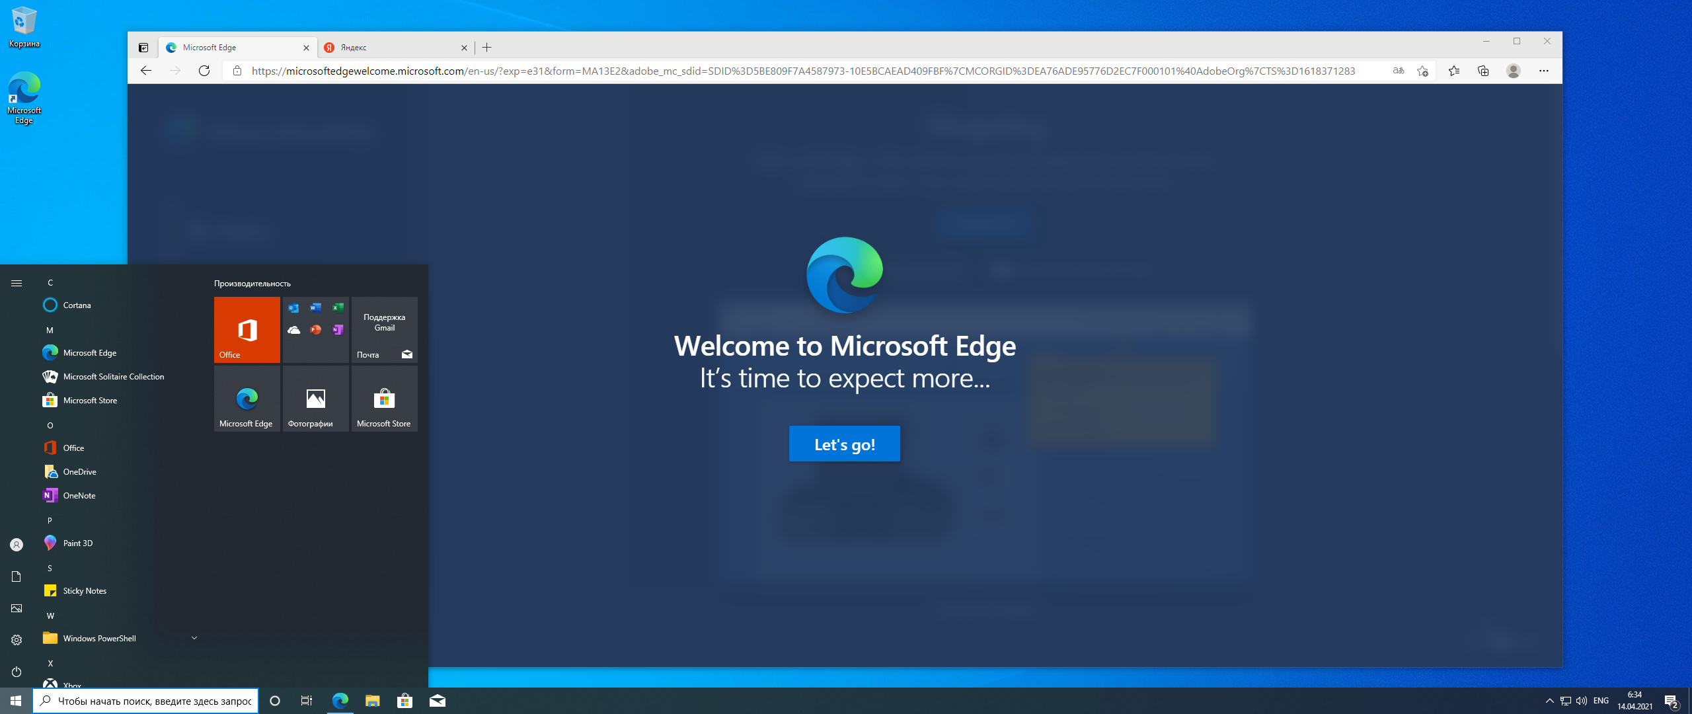Open Microsoft Edge tile in Start
Image resolution: width=1692 pixels, height=714 pixels.
pos(247,399)
